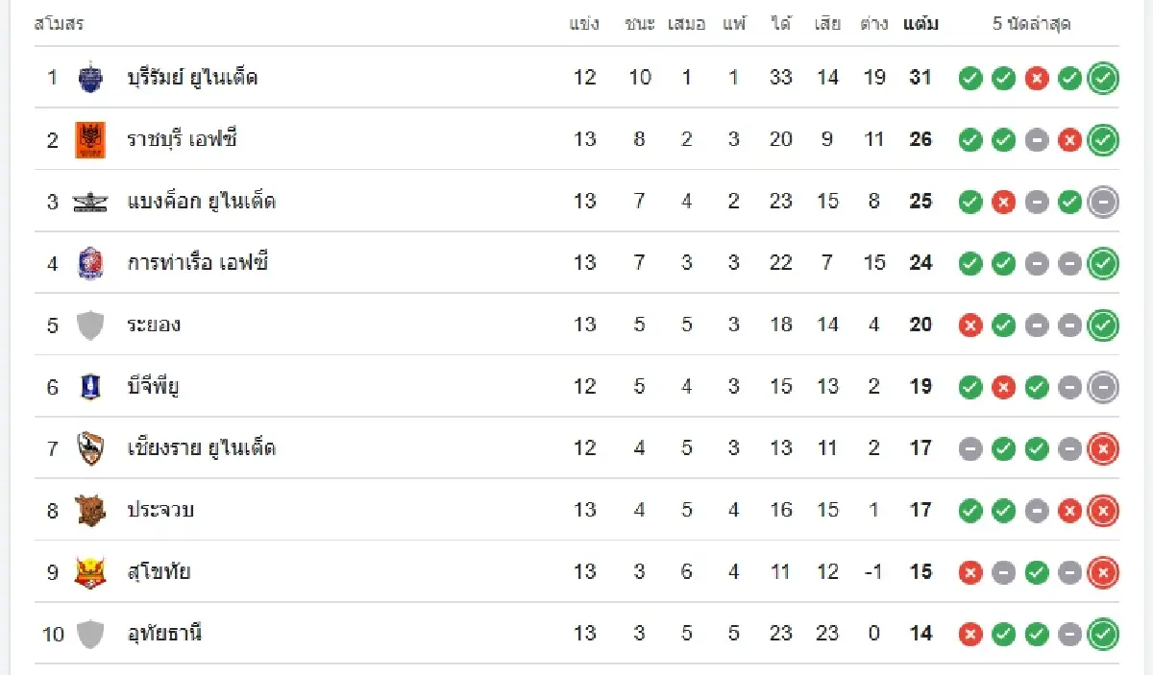
Task: Click the Bangkok United wings logo
Action: [89, 202]
